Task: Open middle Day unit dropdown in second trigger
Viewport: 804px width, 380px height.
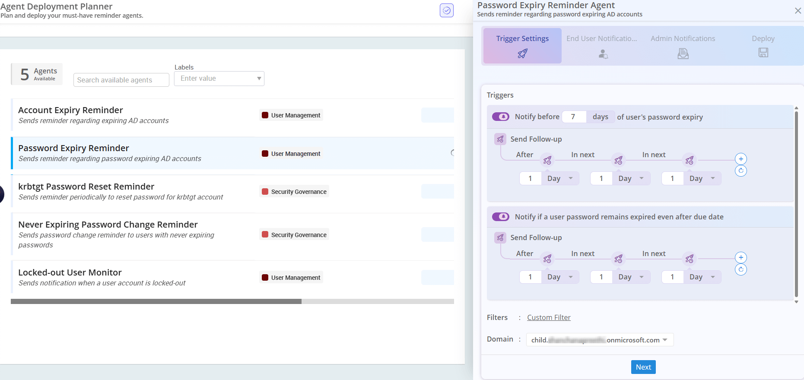Action: pyautogui.click(x=631, y=277)
